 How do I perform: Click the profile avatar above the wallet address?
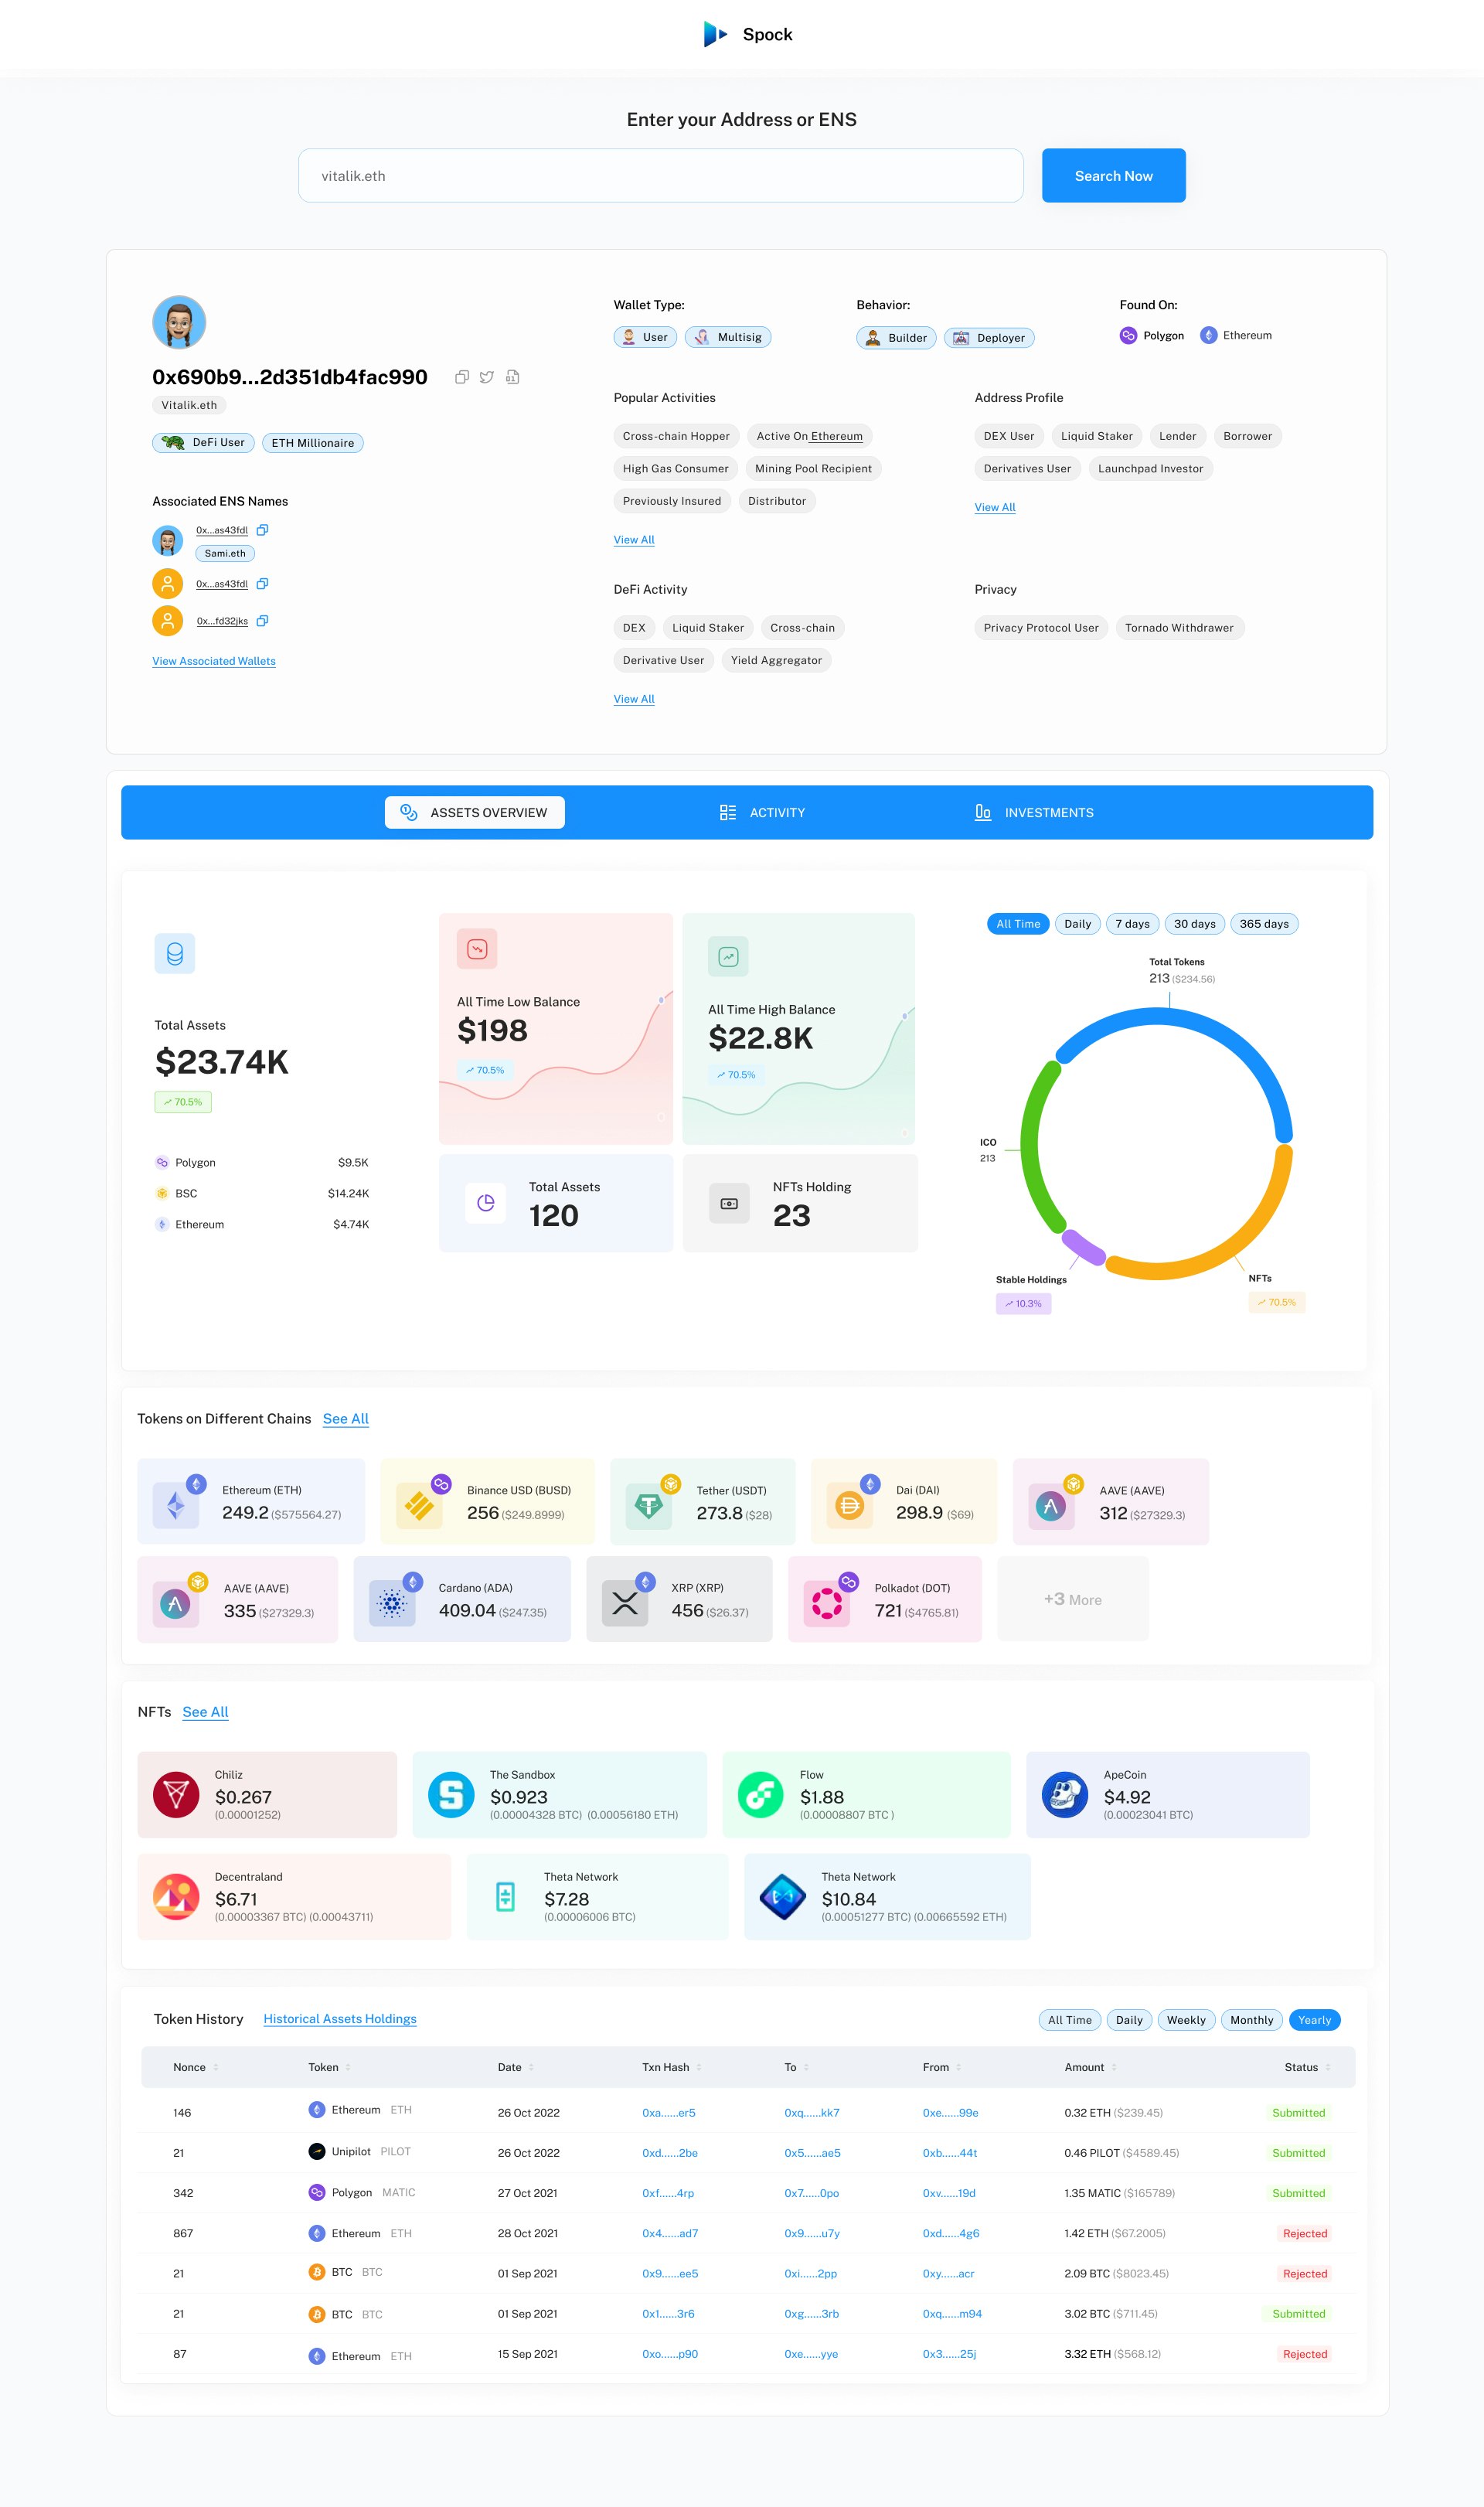[x=179, y=322]
